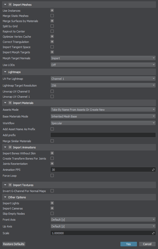This screenshot has width=158, height=249.
Task: Open the Morph Target Normals dropdown
Action: click(x=103, y=58)
